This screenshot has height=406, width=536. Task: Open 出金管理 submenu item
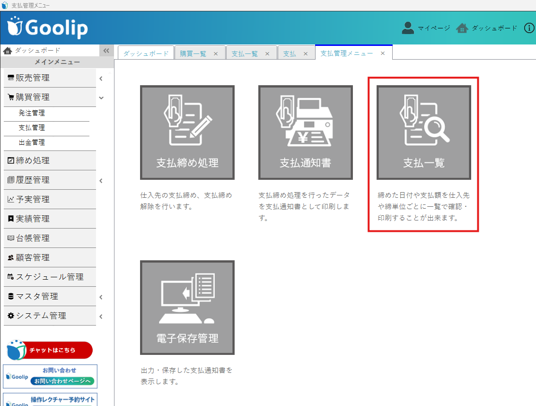pos(31,142)
